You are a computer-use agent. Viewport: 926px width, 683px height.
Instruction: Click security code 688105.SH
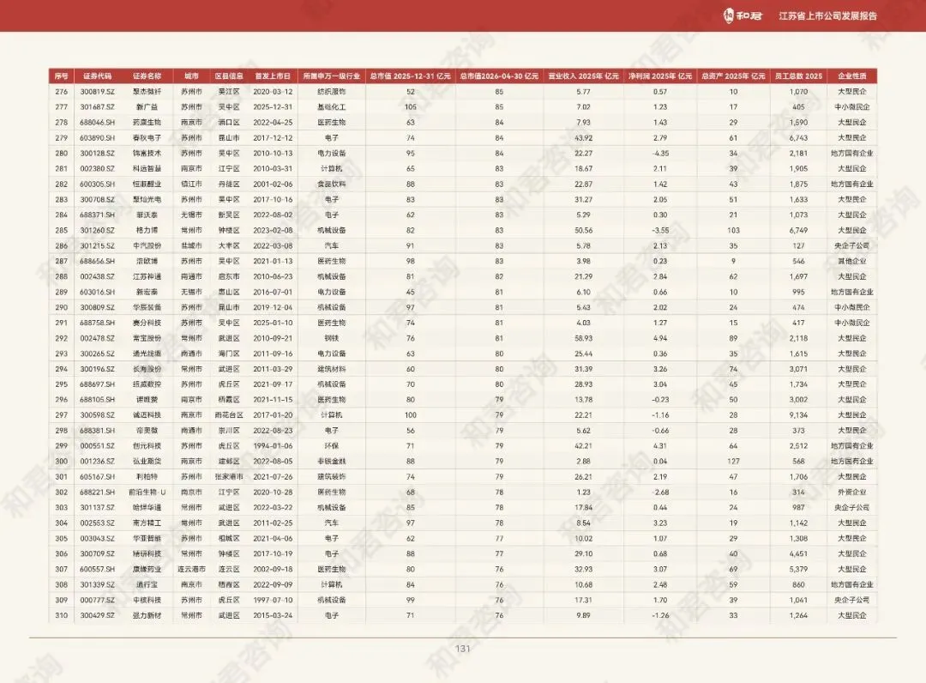pyautogui.click(x=98, y=399)
